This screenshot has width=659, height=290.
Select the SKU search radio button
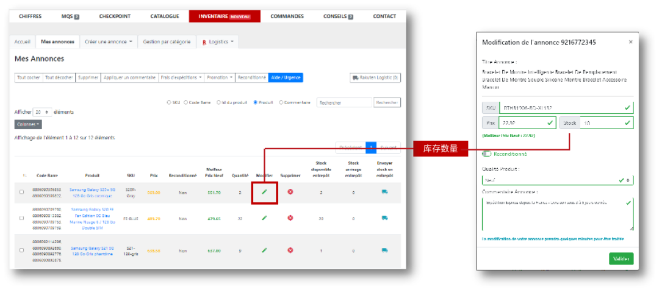coord(169,102)
